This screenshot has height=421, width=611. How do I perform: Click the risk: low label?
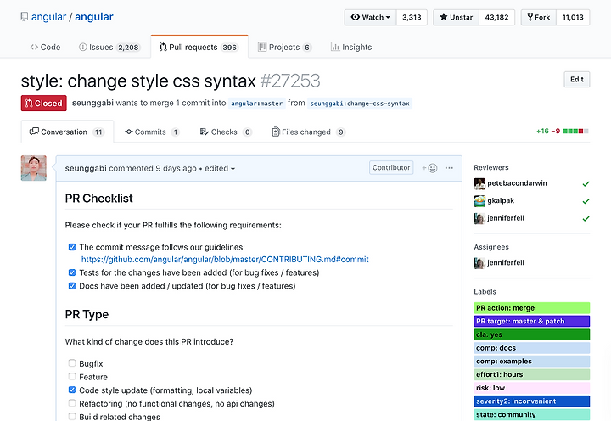[531, 388]
